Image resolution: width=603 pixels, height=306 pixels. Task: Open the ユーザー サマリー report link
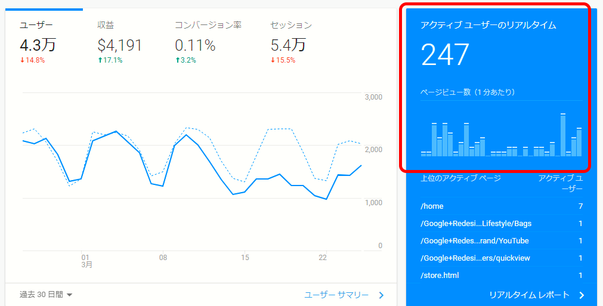(336, 295)
